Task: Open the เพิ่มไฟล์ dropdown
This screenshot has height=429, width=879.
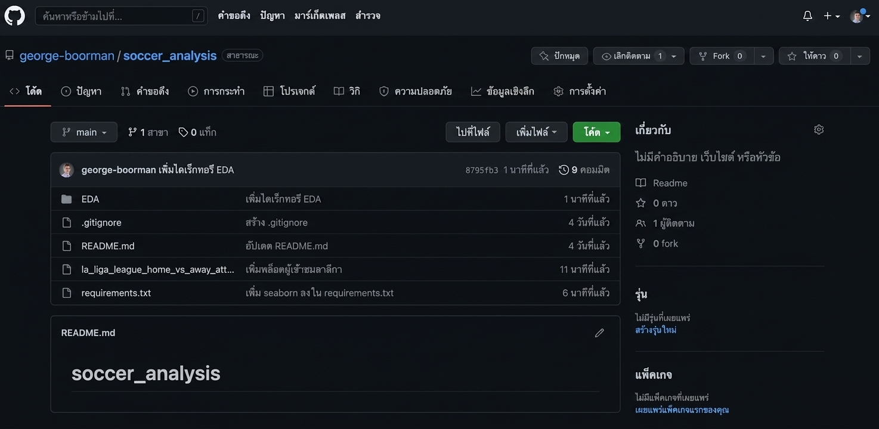Action: click(537, 132)
